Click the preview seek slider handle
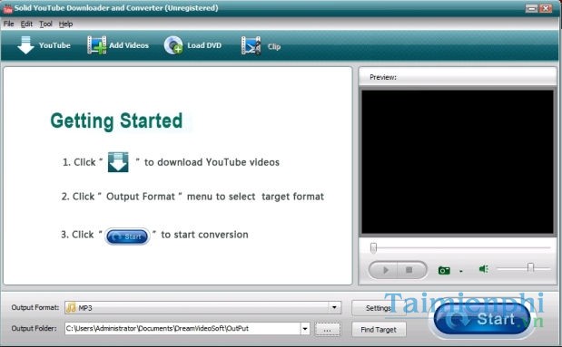 373,247
